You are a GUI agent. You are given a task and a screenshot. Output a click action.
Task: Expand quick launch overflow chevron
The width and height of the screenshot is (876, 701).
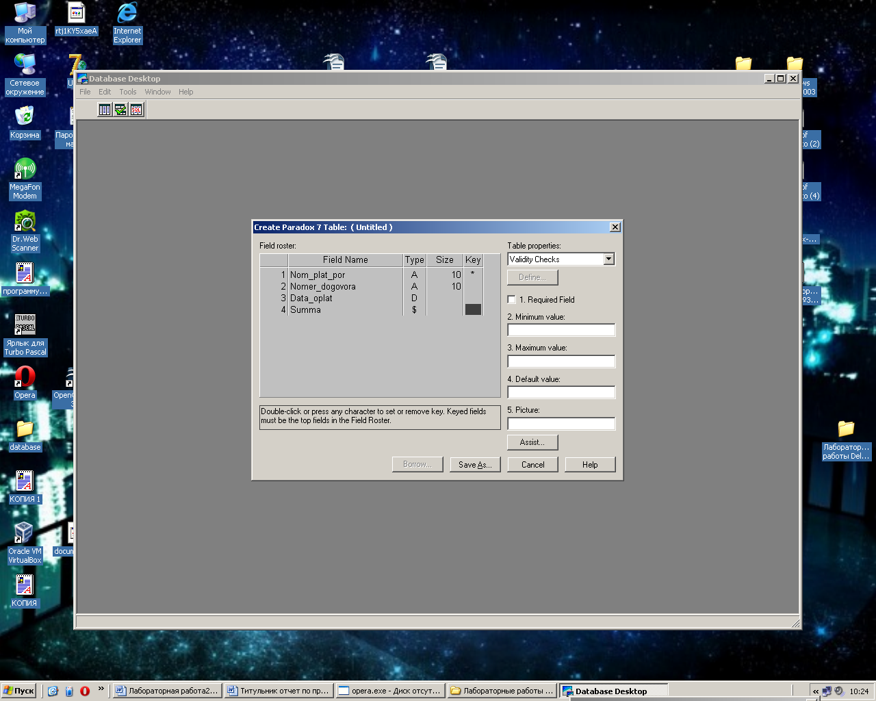pos(101,689)
